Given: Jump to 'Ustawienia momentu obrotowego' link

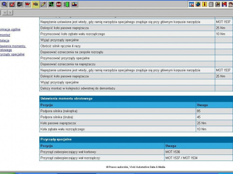Looking at the screenshot, I should 13,48.
